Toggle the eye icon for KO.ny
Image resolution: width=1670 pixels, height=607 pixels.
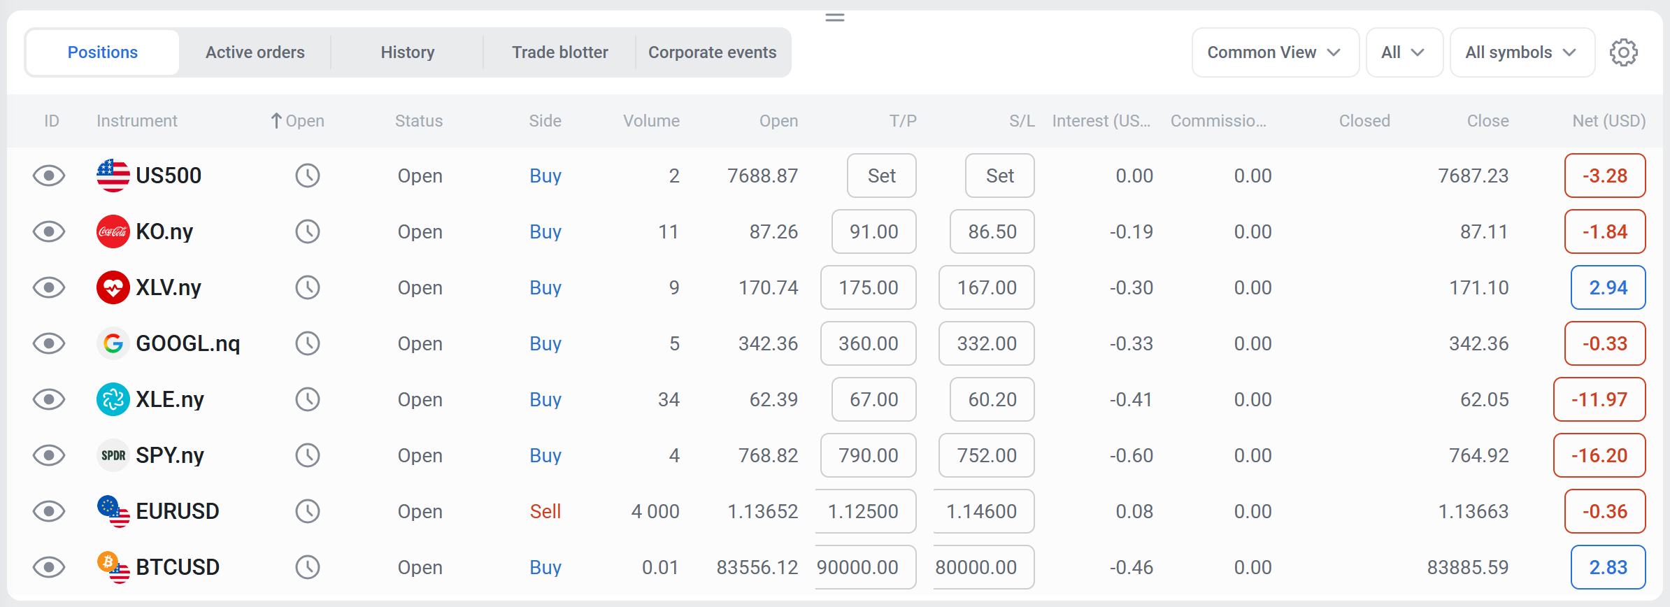point(49,231)
